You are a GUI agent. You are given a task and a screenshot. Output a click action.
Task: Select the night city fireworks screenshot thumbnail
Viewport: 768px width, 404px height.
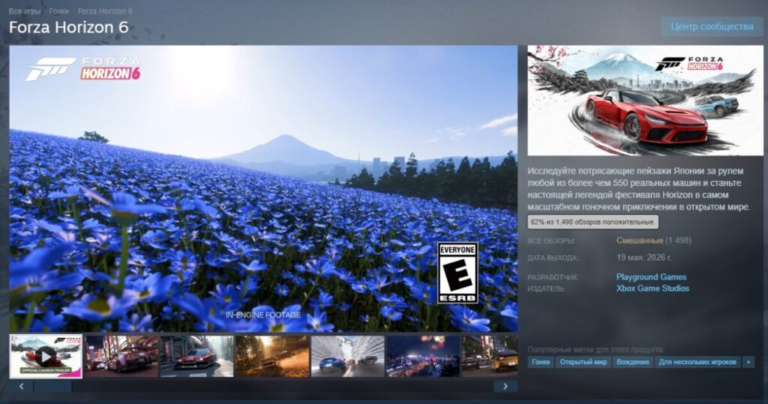(x=423, y=357)
